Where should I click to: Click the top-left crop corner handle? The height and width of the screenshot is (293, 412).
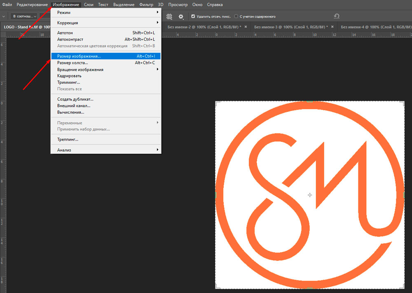tap(217, 103)
